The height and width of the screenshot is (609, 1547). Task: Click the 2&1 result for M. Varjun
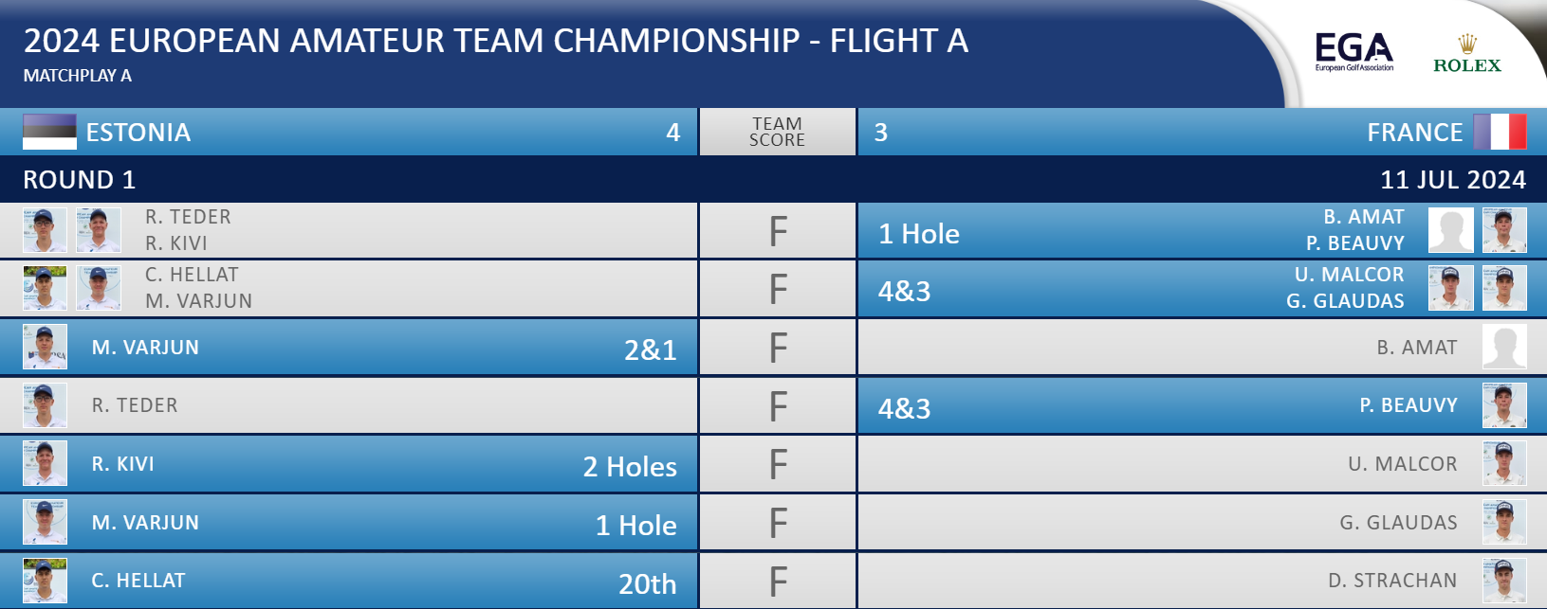click(x=650, y=350)
